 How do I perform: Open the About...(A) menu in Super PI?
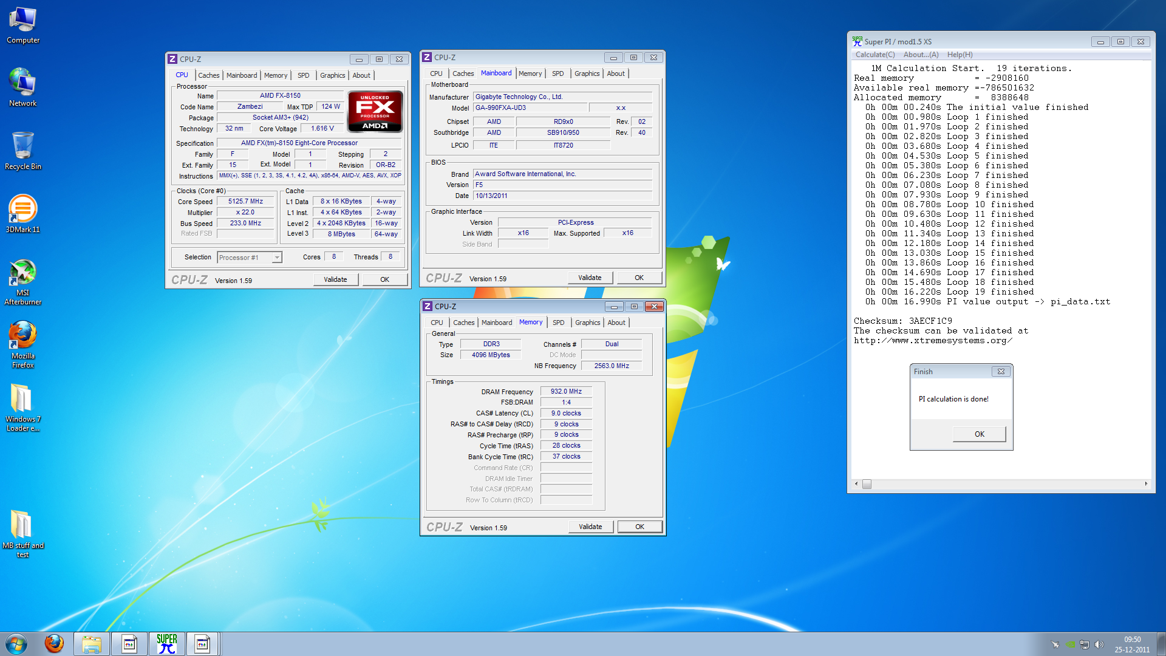click(921, 55)
